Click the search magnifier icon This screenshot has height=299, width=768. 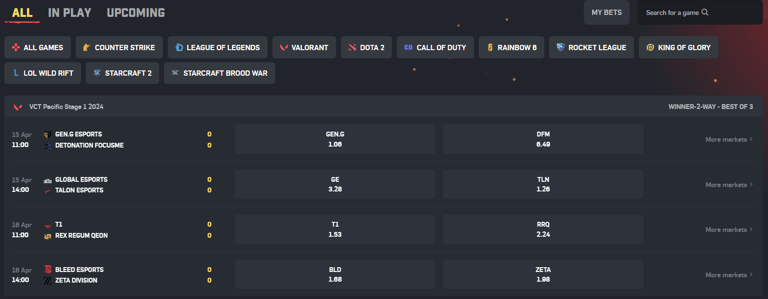705,13
